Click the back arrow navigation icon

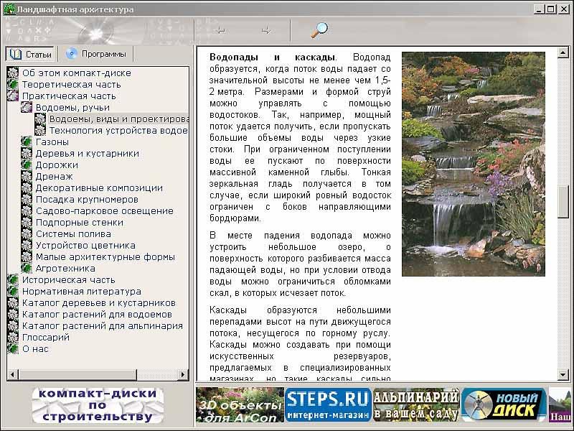[x=221, y=30]
